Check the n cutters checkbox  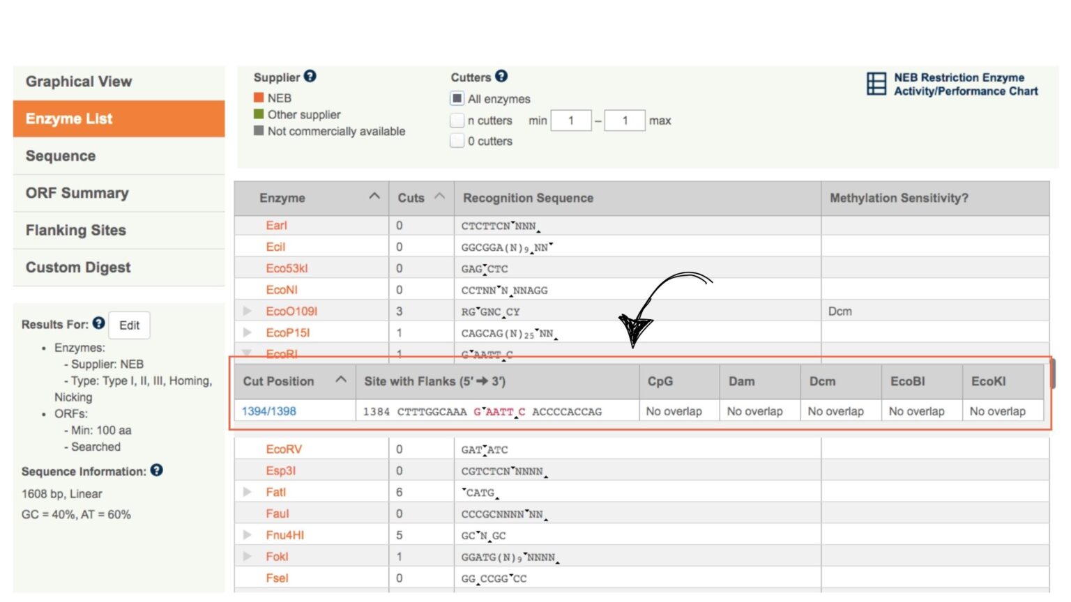click(457, 120)
